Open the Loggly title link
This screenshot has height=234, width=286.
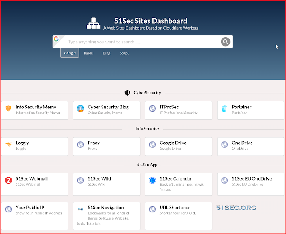coord(22,143)
